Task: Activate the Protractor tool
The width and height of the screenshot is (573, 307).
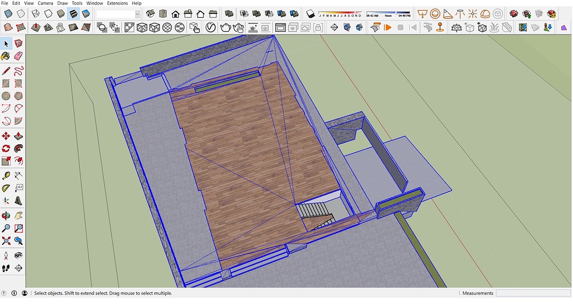Action: pos(6,188)
